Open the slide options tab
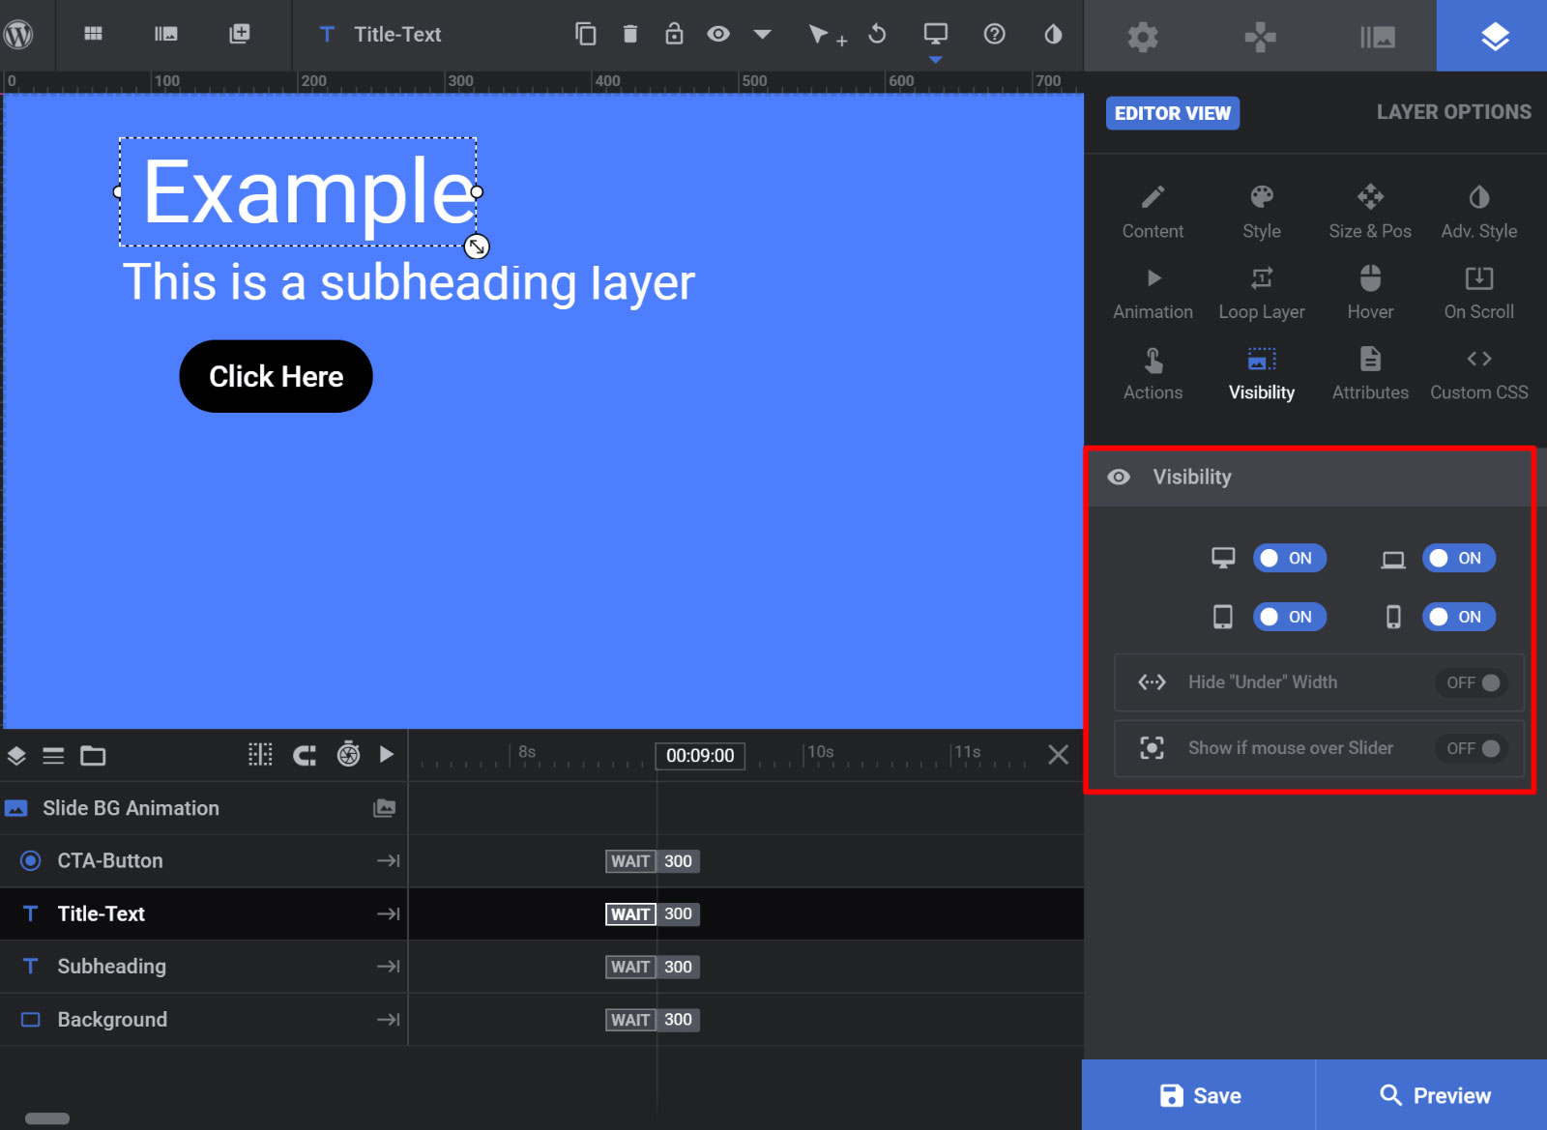 coord(1378,37)
